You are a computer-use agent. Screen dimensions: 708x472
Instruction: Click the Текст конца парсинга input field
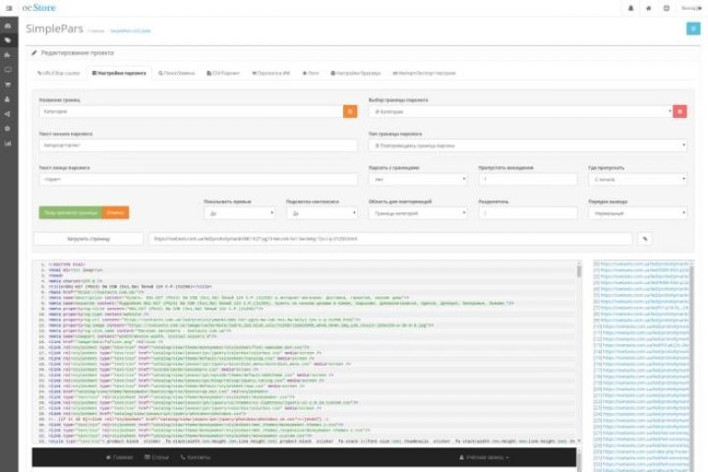199,179
